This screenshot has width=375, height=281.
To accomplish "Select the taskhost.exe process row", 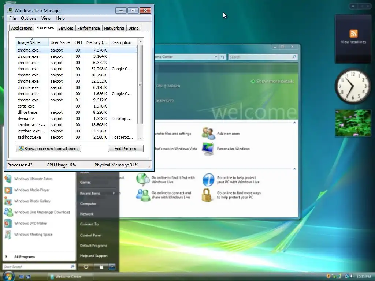I will (76, 137).
